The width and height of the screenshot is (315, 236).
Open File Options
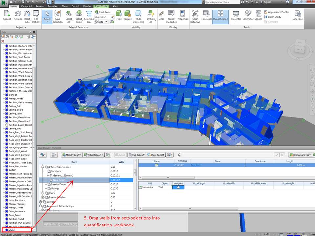click(36, 17)
